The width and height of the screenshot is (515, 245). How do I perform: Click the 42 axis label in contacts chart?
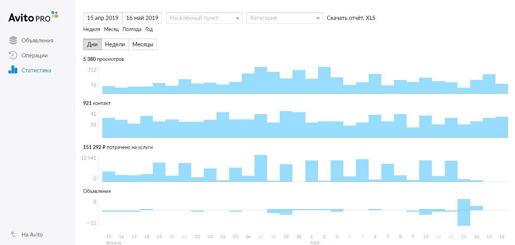pos(93,114)
